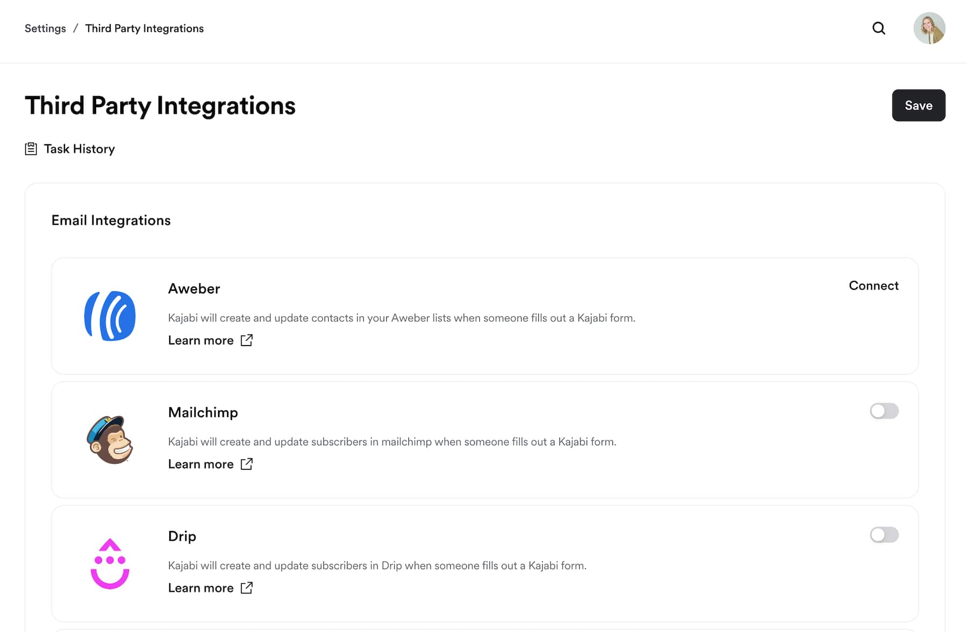Open the user profile avatar
The width and height of the screenshot is (967, 632).
pyautogui.click(x=929, y=28)
